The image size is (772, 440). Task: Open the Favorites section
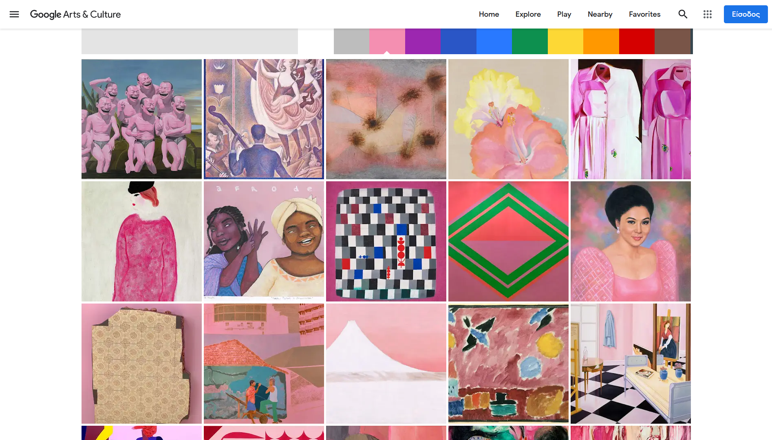644,14
